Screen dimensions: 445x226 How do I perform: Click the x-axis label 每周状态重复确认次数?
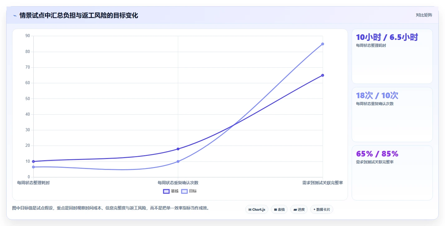[x=178, y=183]
